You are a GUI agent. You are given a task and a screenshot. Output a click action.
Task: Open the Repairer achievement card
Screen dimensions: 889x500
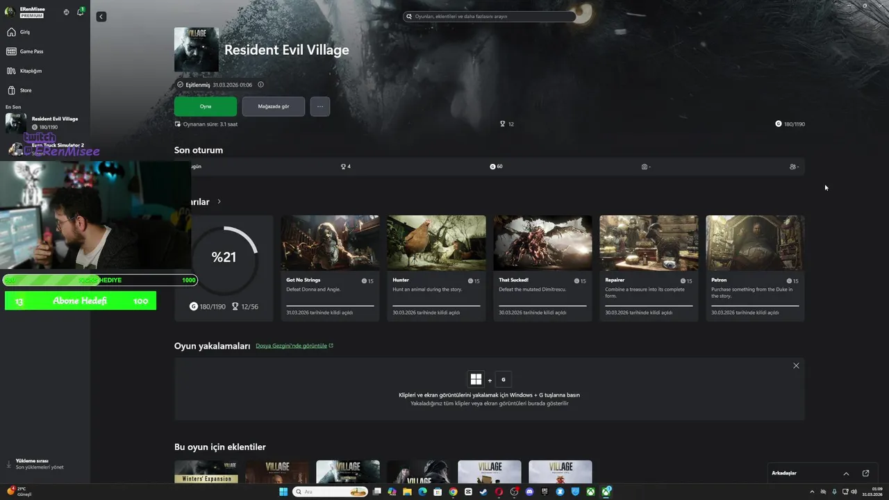[x=649, y=268]
